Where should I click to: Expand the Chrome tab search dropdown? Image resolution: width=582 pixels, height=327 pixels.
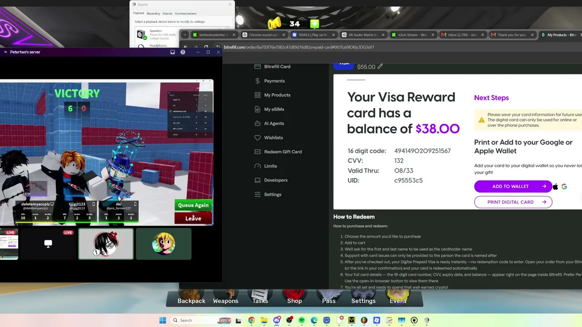(185, 35)
